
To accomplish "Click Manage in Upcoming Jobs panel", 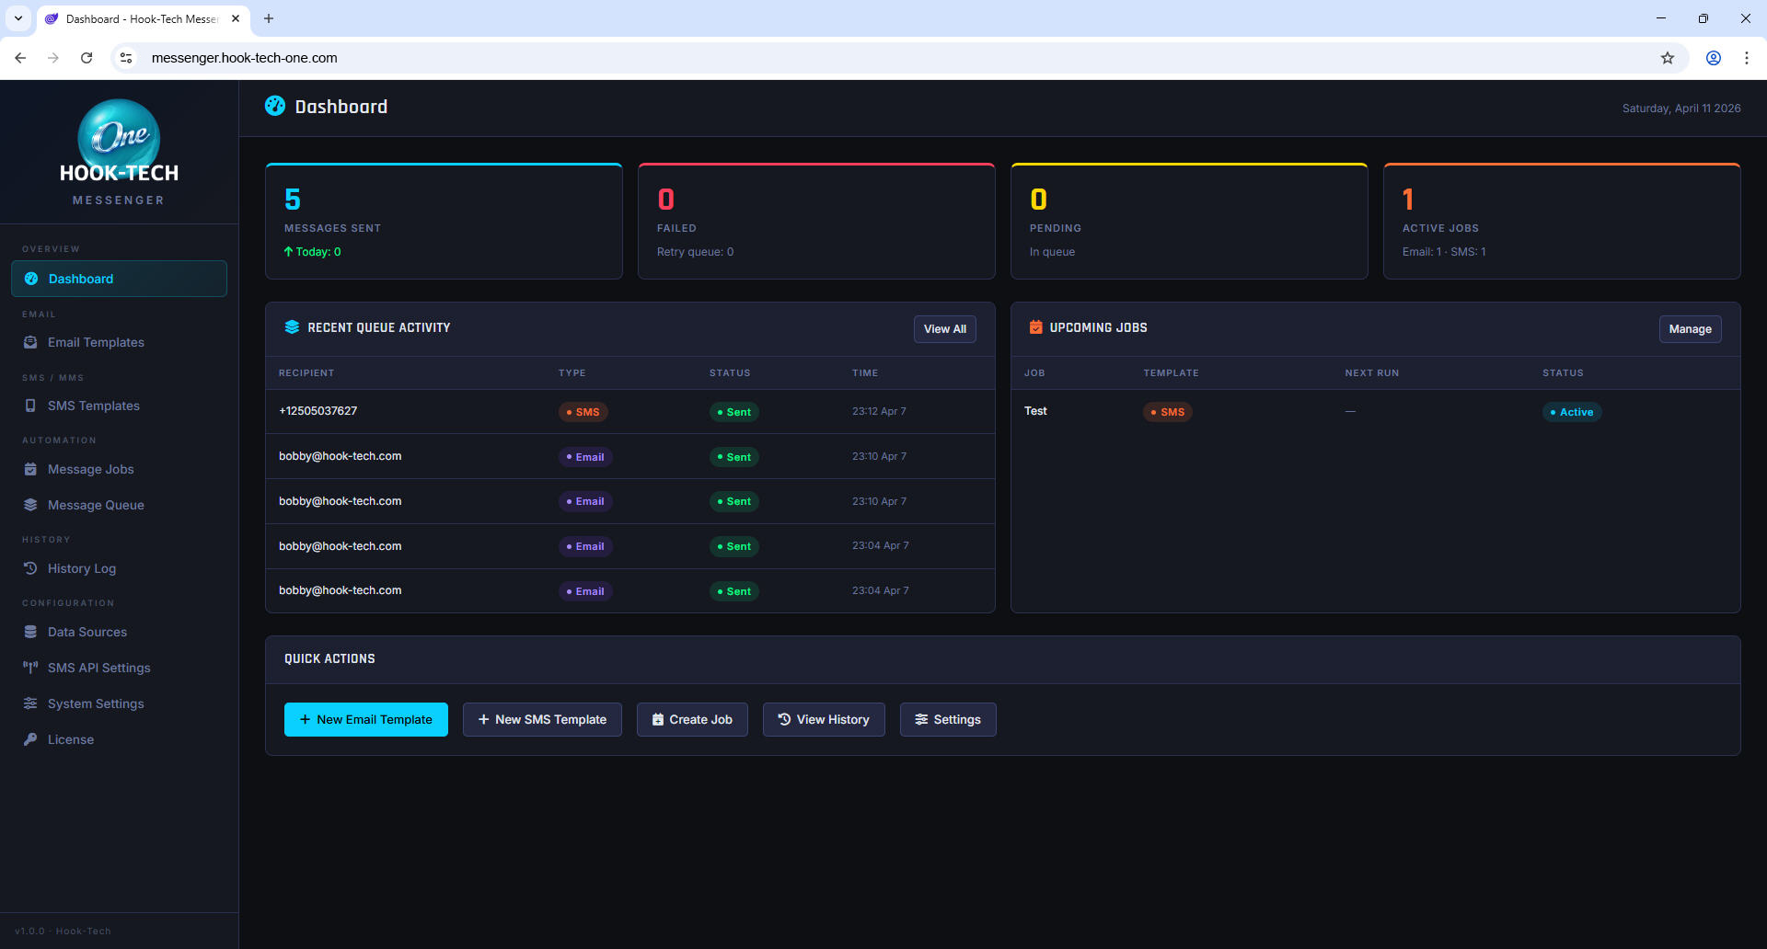I will [x=1690, y=328].
